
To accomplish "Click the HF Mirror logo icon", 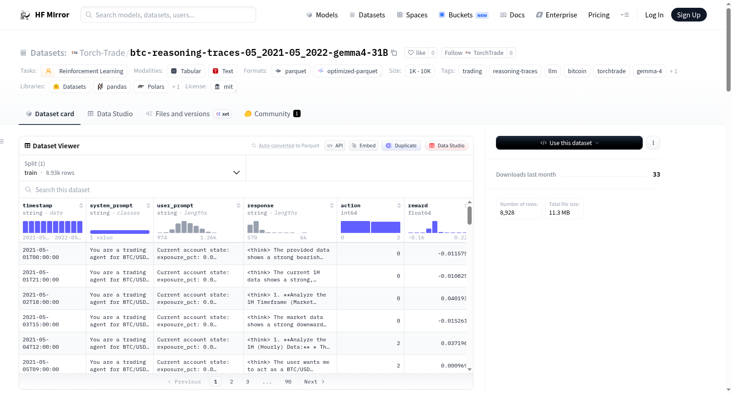I will click(25, 15).
